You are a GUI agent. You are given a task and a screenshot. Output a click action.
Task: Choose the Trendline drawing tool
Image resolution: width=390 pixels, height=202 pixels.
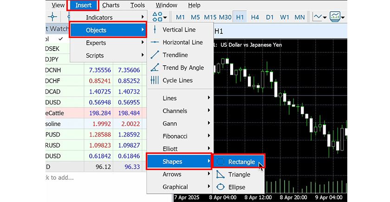coord(175,55)
